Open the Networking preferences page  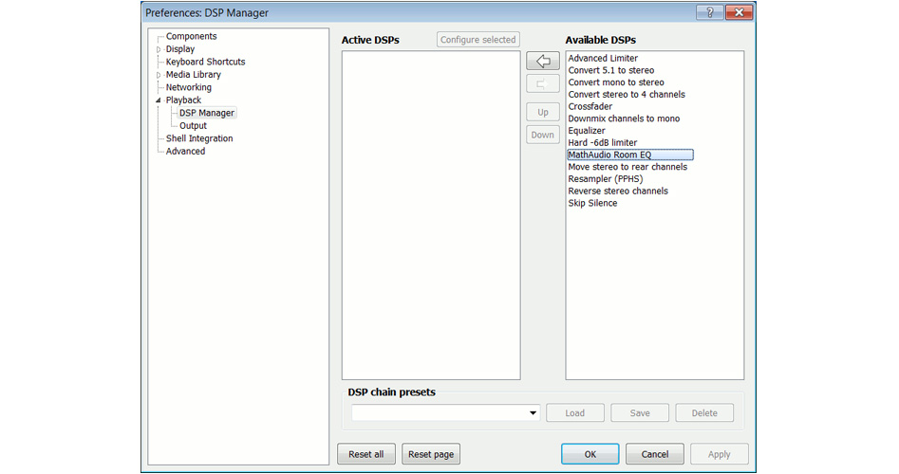tap(189, 87)
